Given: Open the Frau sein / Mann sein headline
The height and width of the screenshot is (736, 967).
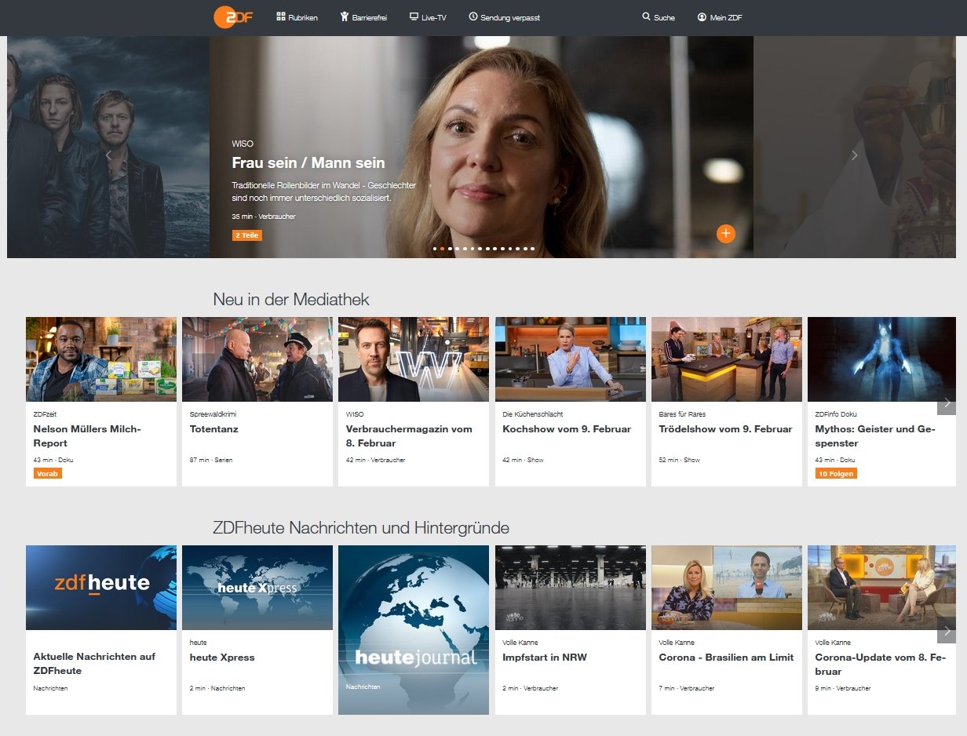Looking at the screenshot, I should pos(308,162).
